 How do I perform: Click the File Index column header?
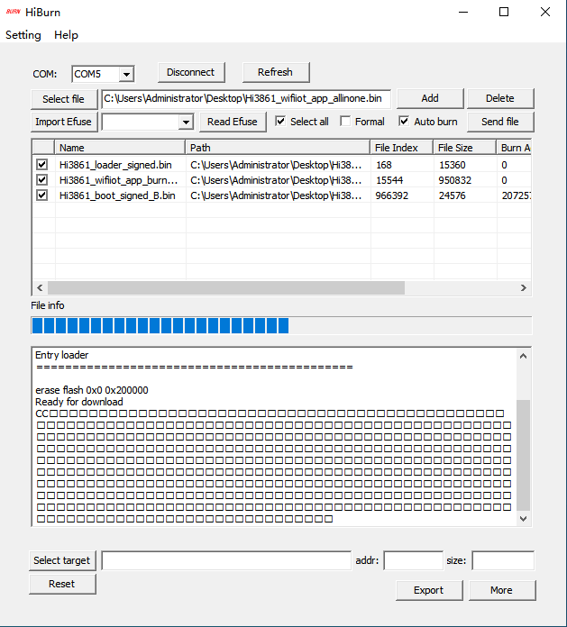(x=402, y=148)
